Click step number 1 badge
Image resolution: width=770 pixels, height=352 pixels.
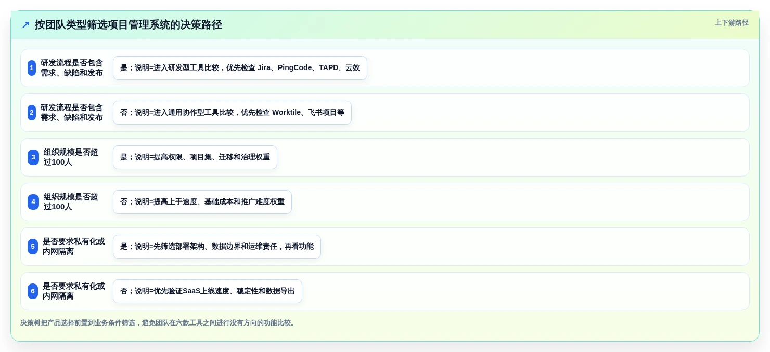click(32, 68)
